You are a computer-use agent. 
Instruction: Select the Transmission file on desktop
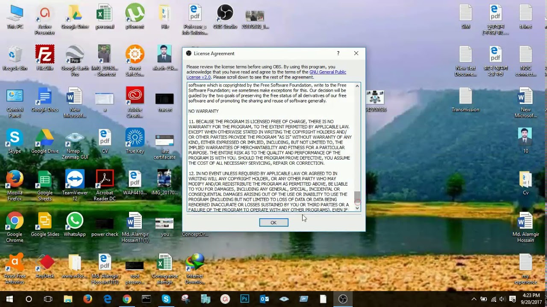click(x=465, y=100)
